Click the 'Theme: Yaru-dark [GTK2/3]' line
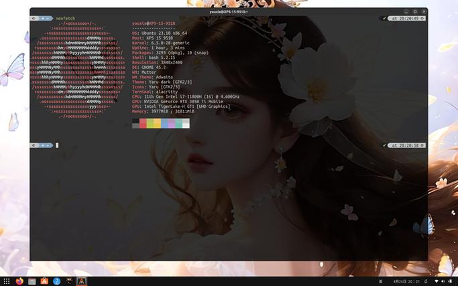 click(x=162, y=82)
